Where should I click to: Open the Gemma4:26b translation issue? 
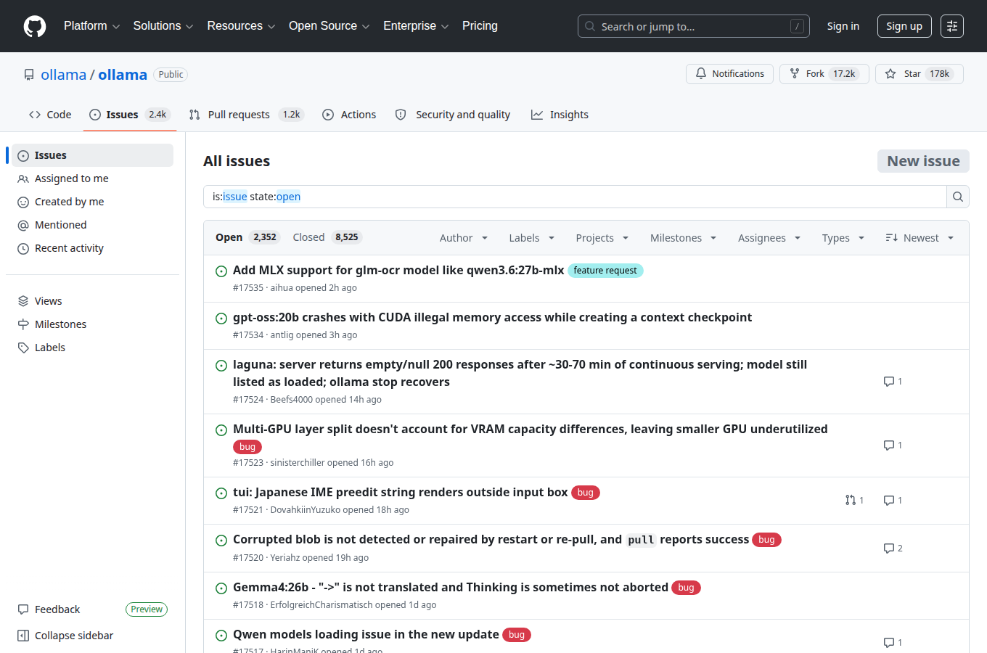(451, 587)
